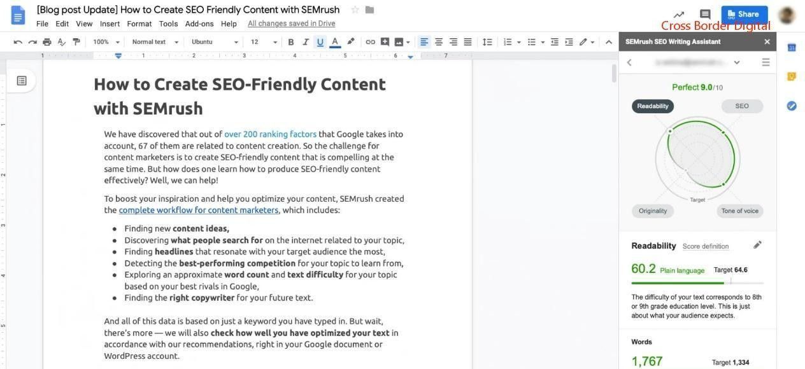Collapse the toolbar with the up chevron
This screenshot has width=805, height=369.
point(608,42)
